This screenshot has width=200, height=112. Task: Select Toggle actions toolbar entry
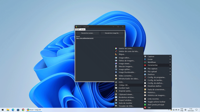tap(158, 102)
